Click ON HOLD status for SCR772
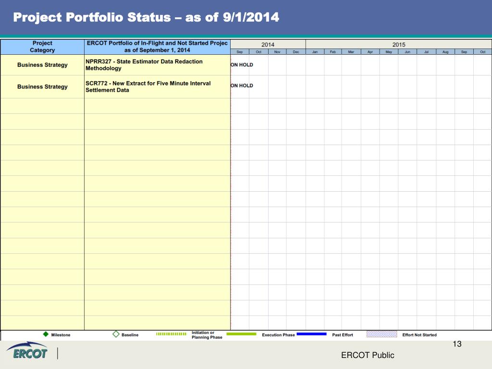The width and height of the screenshot is (492, 369). pyautogui.click(x=242, y=86)
